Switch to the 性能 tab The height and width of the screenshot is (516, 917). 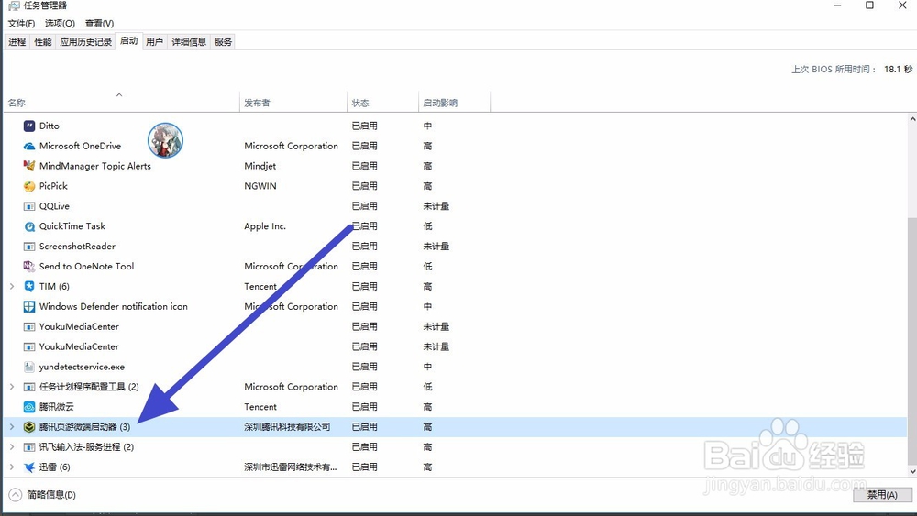point(43,42)
